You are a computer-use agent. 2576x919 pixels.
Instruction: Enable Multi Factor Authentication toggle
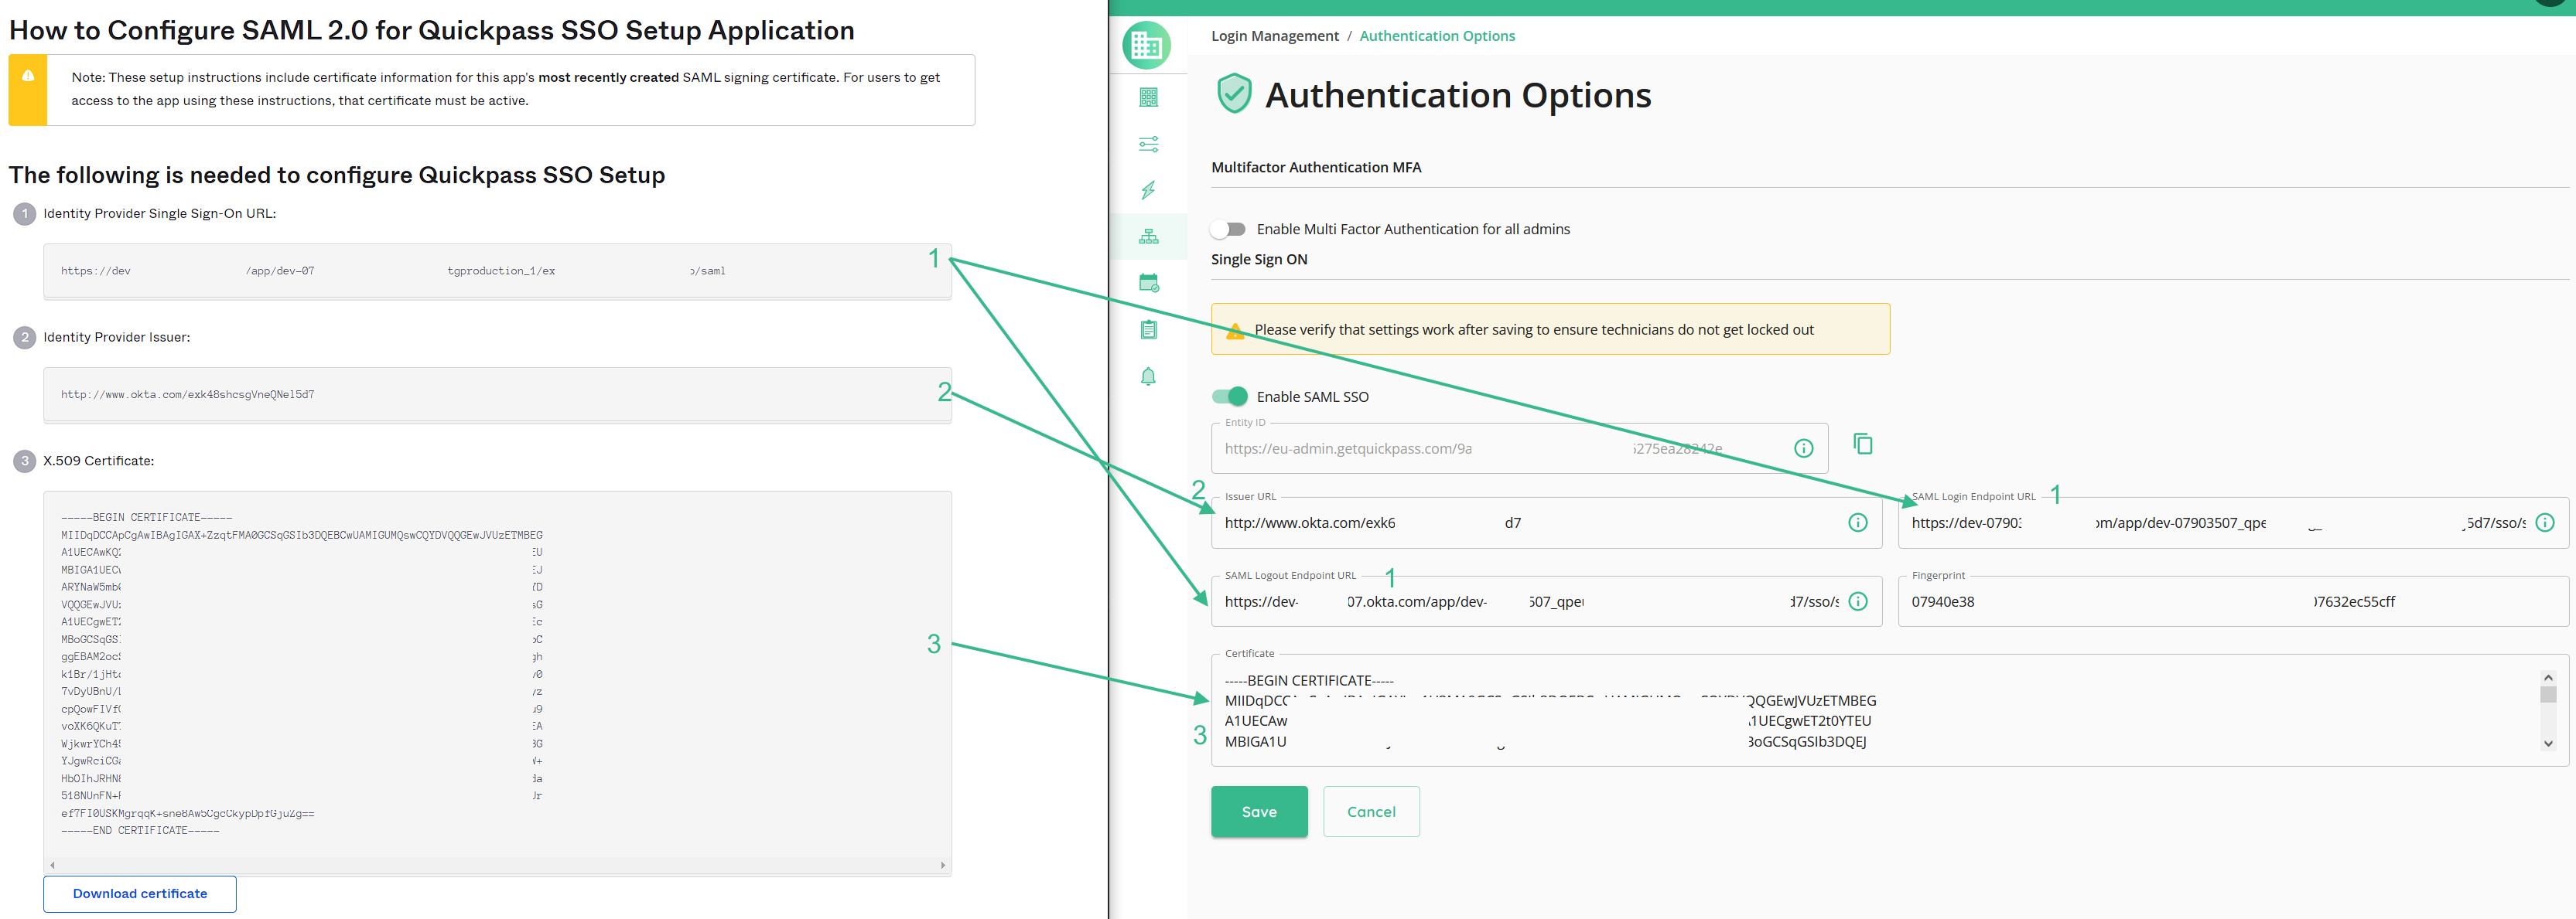(x=1228, y=230)
